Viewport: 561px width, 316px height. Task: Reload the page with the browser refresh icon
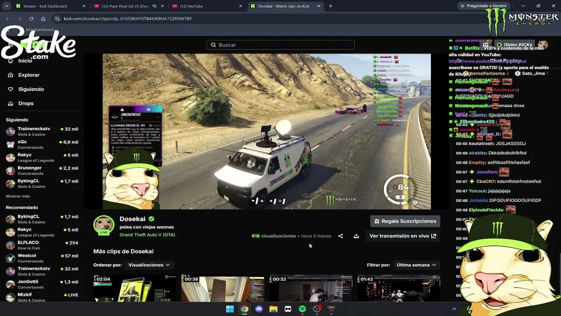click(31, 18)
